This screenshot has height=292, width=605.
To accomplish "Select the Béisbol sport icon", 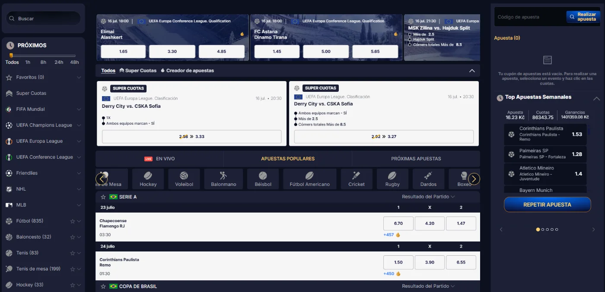I will [263, 179].
